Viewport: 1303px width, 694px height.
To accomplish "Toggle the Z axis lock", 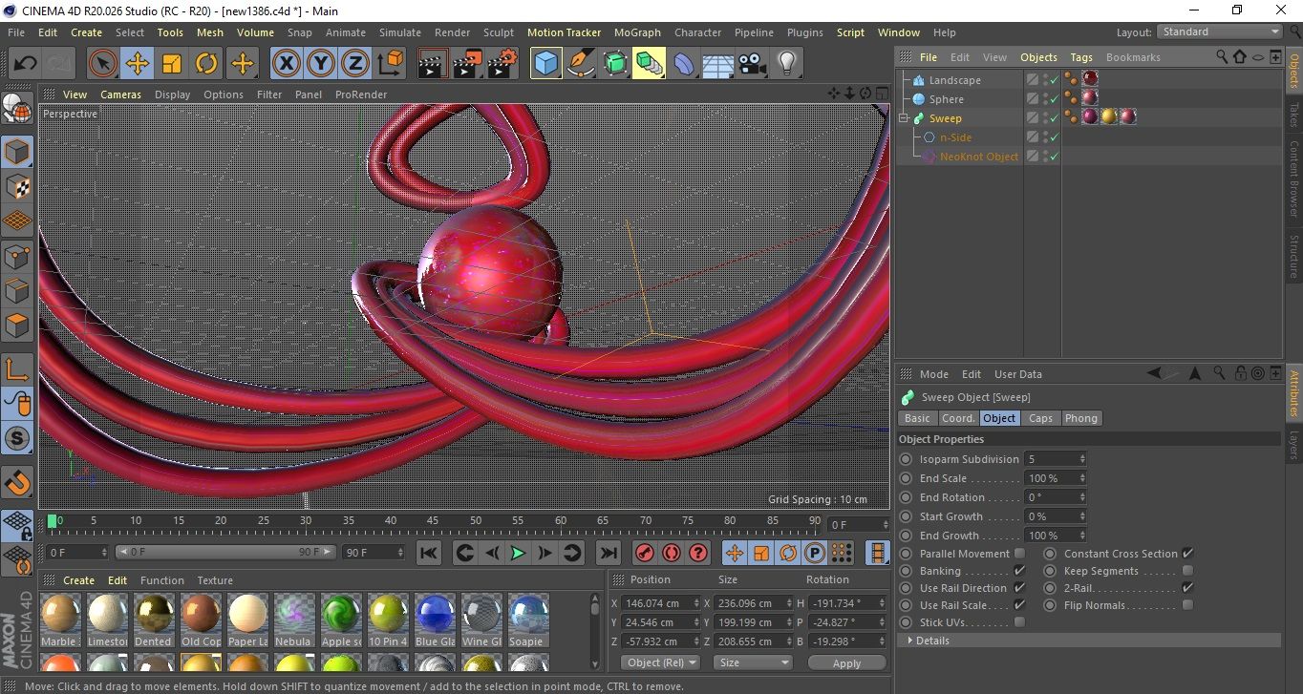I will (354, 64).
